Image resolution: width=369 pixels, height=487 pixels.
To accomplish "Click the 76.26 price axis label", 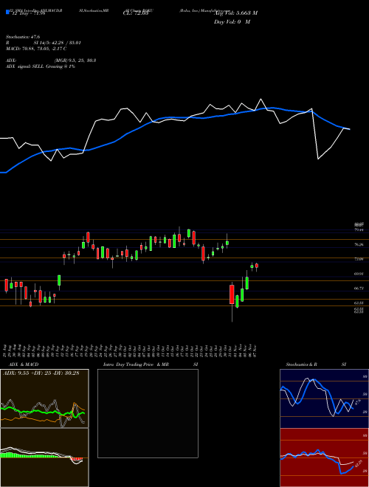I will pos(359,244).
